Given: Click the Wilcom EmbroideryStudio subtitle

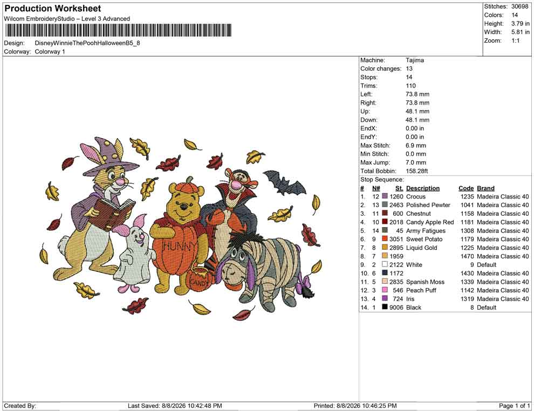Looking at the screenshot, I should click(67, 19).
